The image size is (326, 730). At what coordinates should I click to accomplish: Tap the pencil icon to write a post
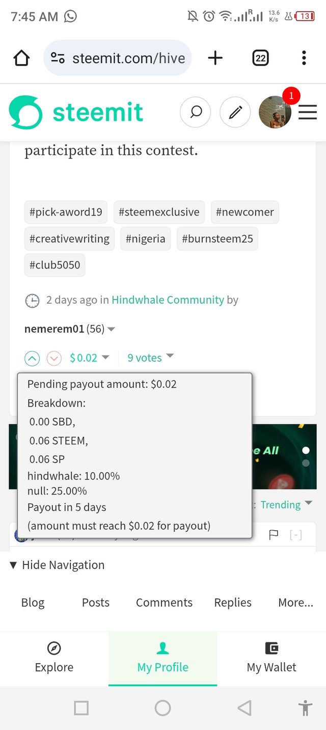coord(235,112)
